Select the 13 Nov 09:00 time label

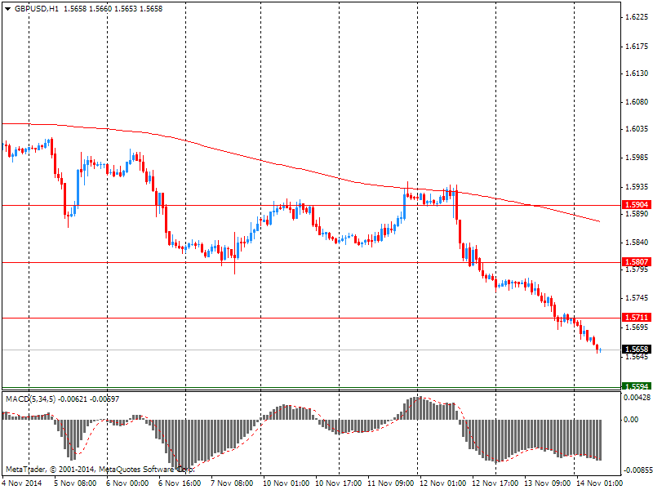(548, 483)
